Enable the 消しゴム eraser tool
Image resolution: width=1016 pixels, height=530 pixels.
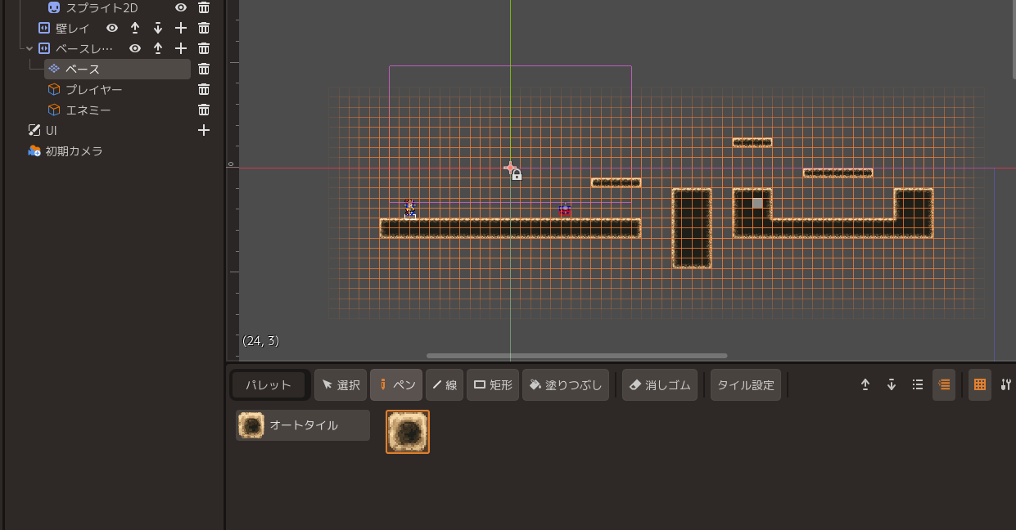click(660, 384)
